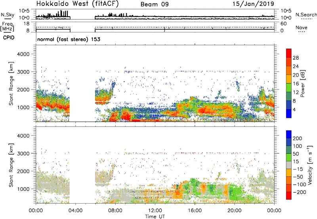The image size is (317, 219).
Task: Click the "Power [dB]" colorbar title
Action: [x=303, y=83]
